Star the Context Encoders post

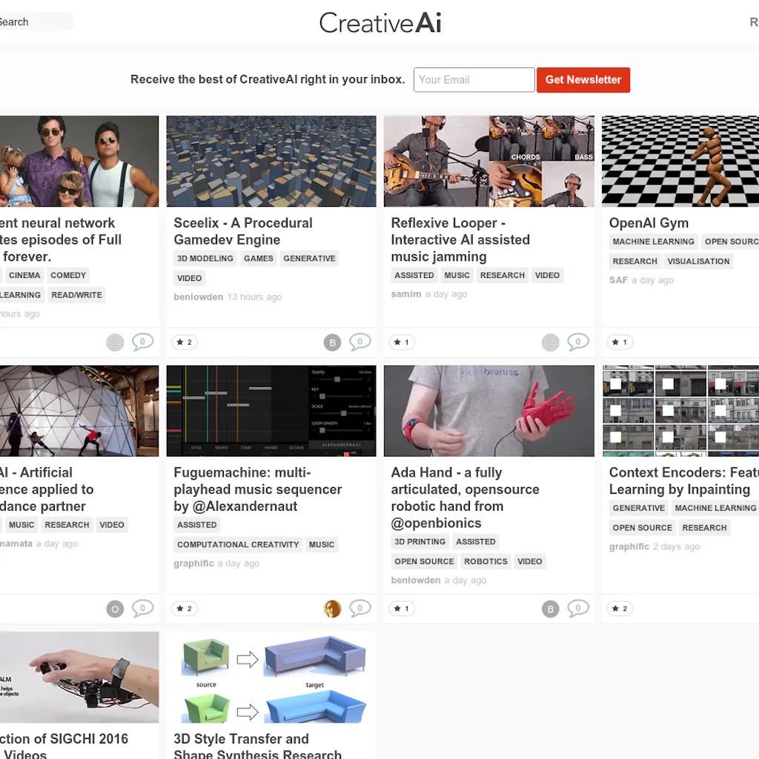click(x=620, y=608)
